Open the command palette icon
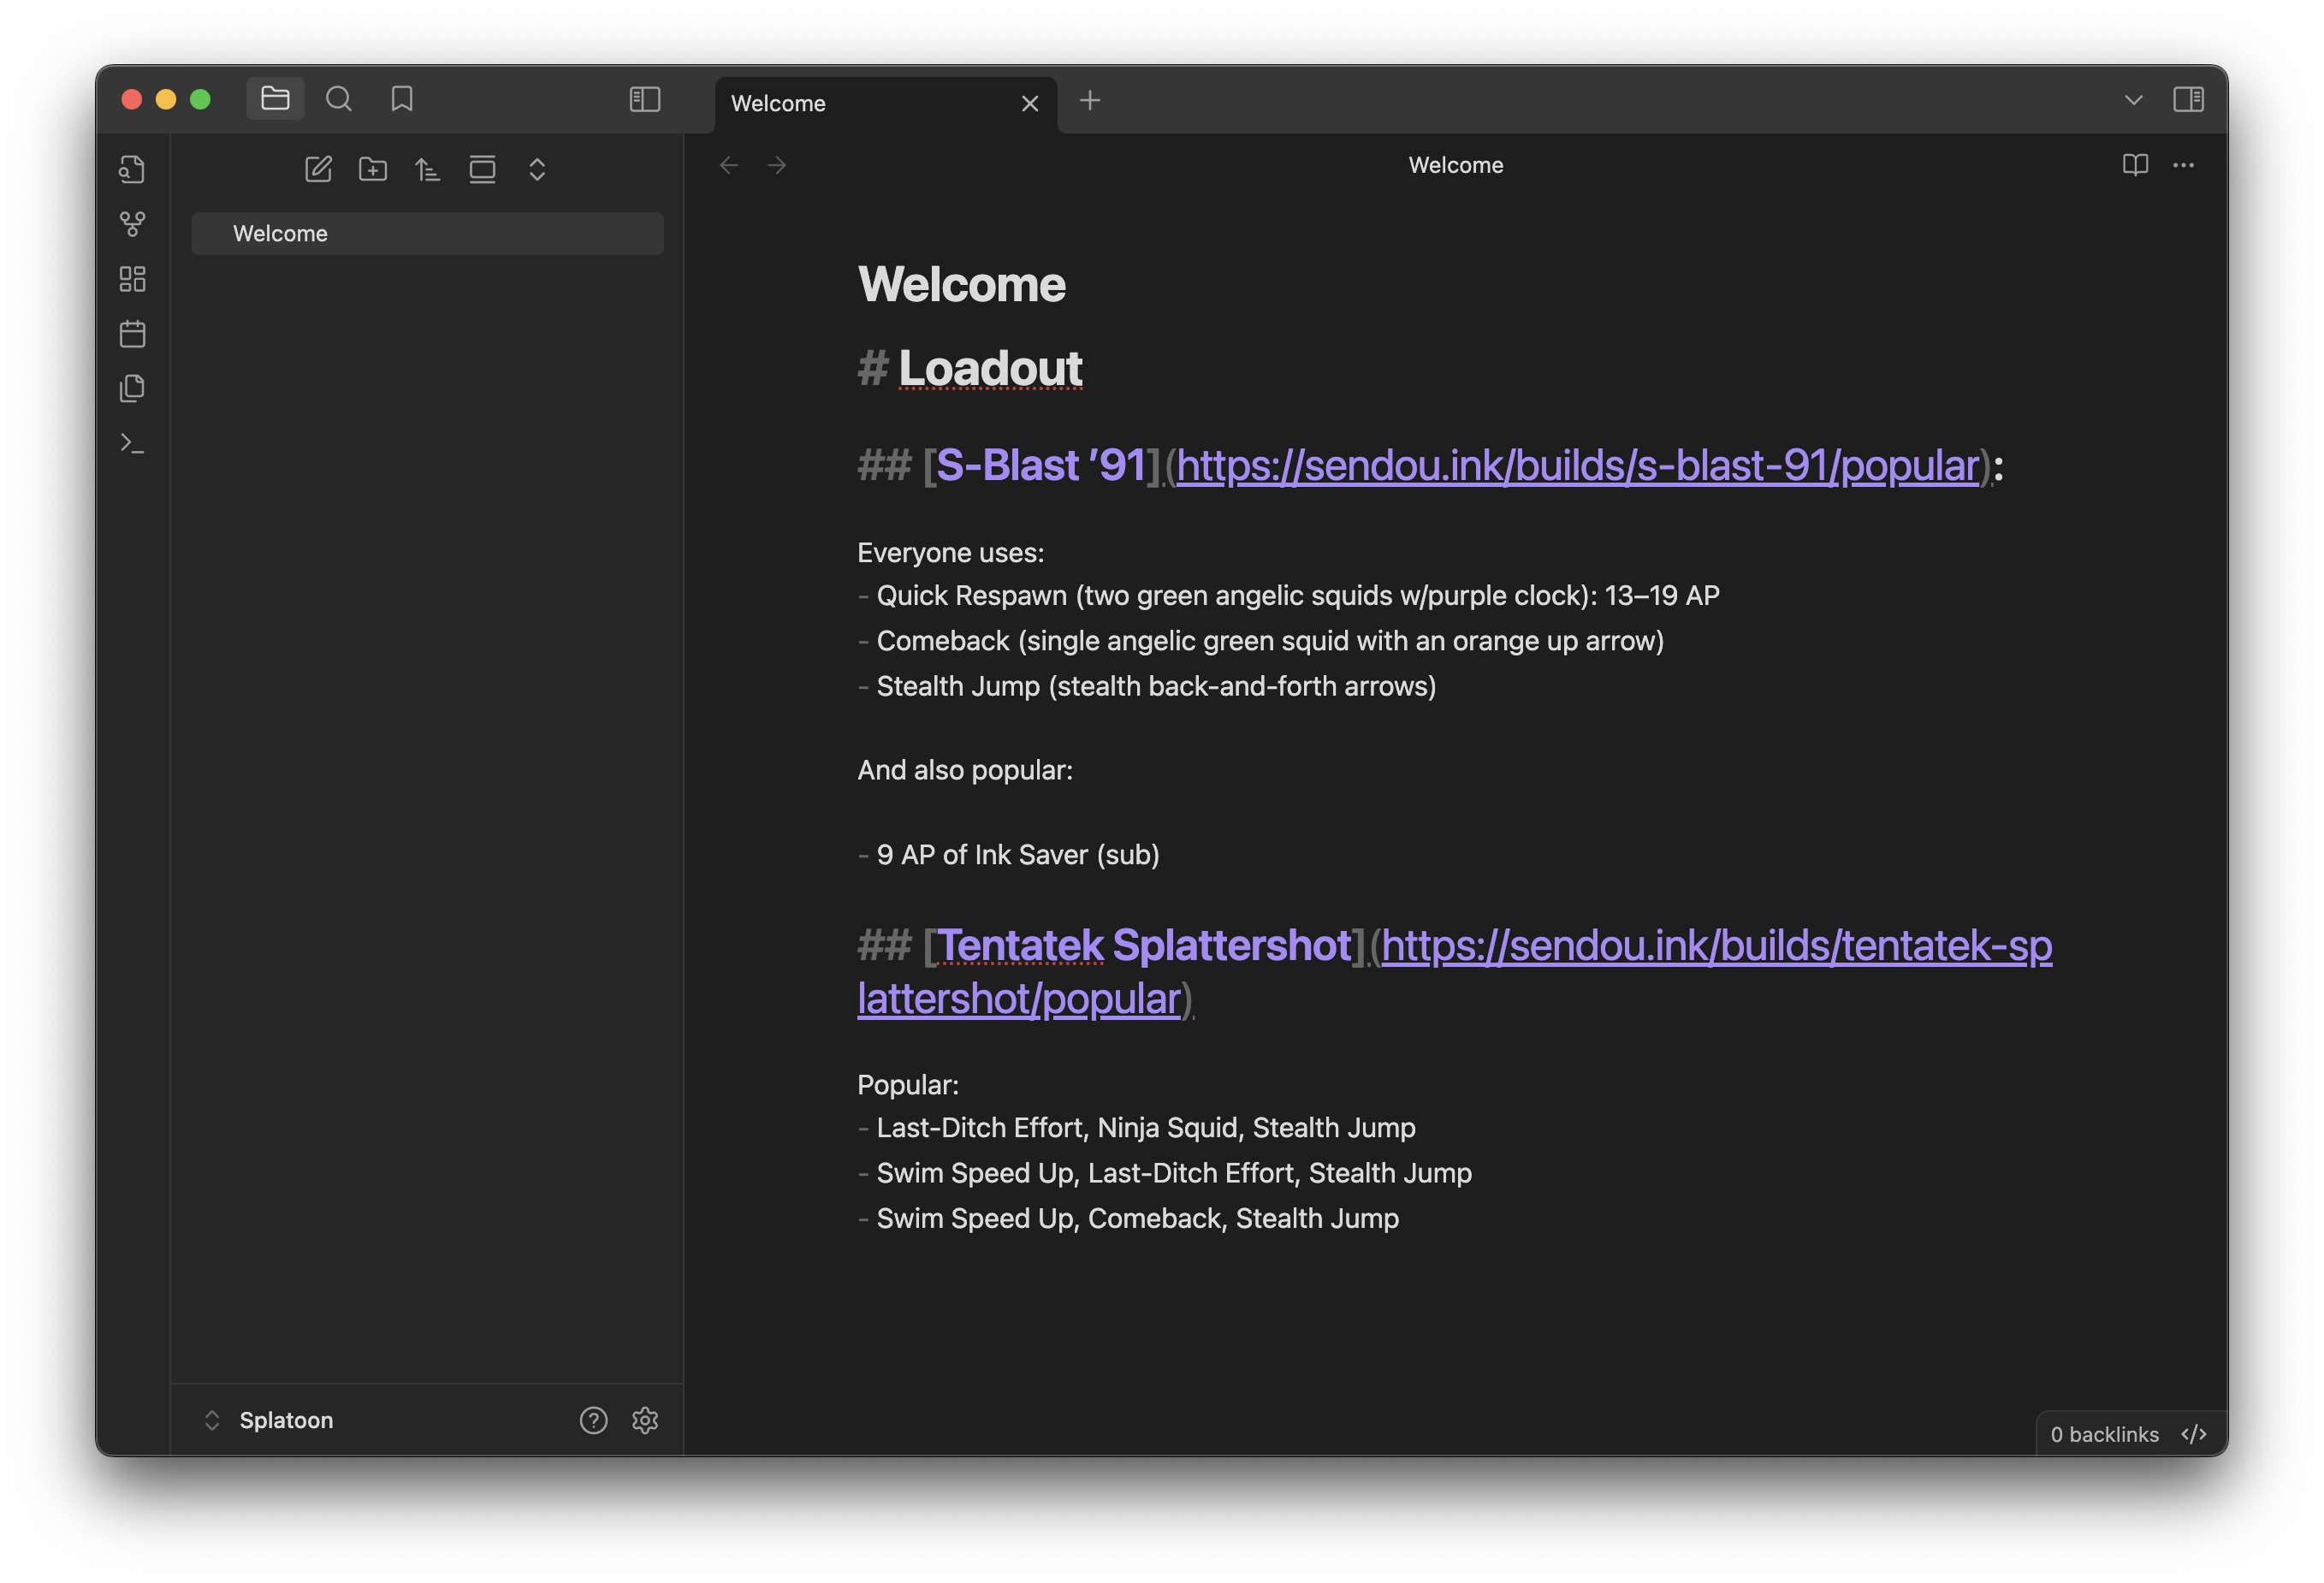Screen dimensions: 2324x1583 (x=132, y=443)
